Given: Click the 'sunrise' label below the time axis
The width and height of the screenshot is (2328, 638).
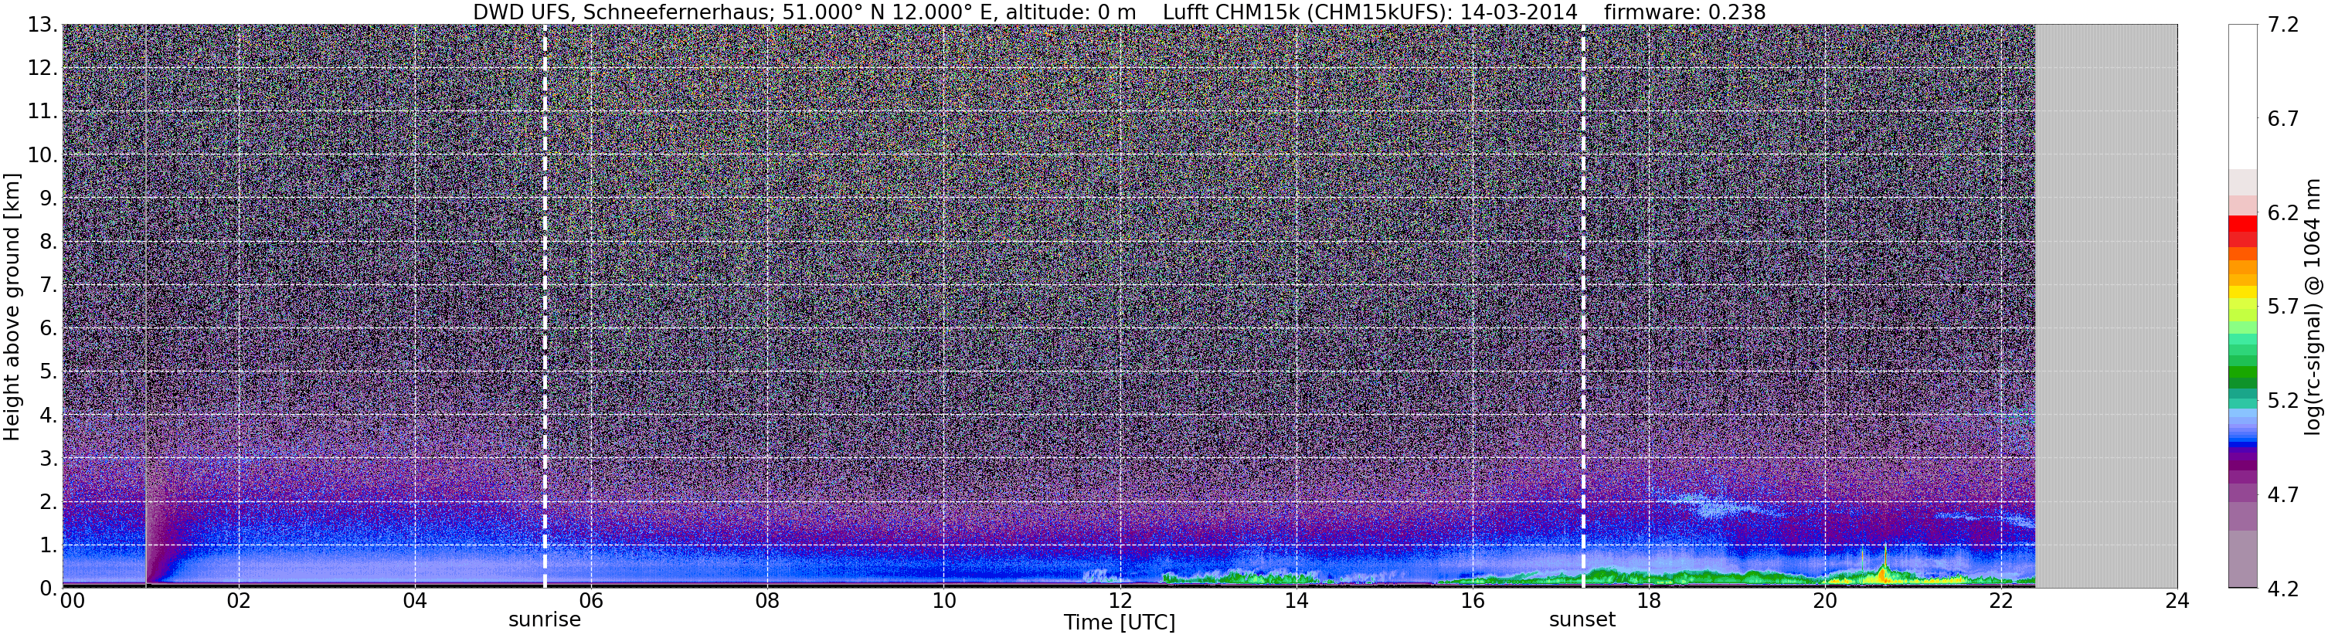Looking at the screenshot, I should (x=544, y=619).
